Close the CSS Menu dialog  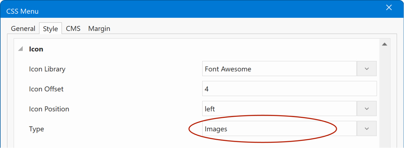(389, 8)
